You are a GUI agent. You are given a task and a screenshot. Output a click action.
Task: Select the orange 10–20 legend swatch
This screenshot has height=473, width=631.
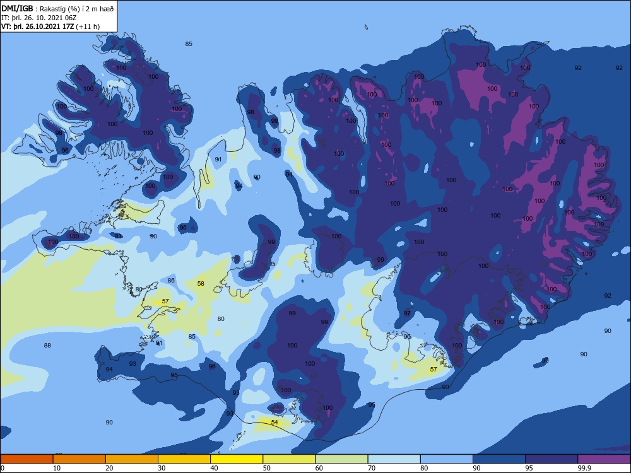(80, 459)
